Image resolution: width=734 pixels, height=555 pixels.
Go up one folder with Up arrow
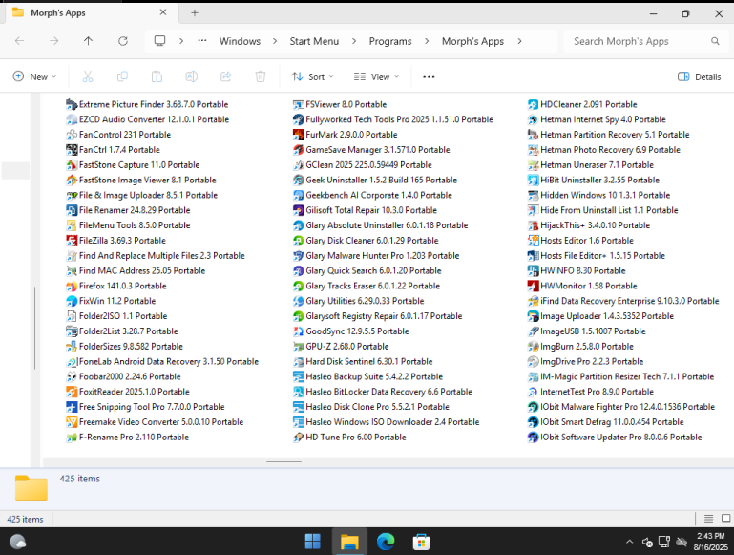(88, 41)
